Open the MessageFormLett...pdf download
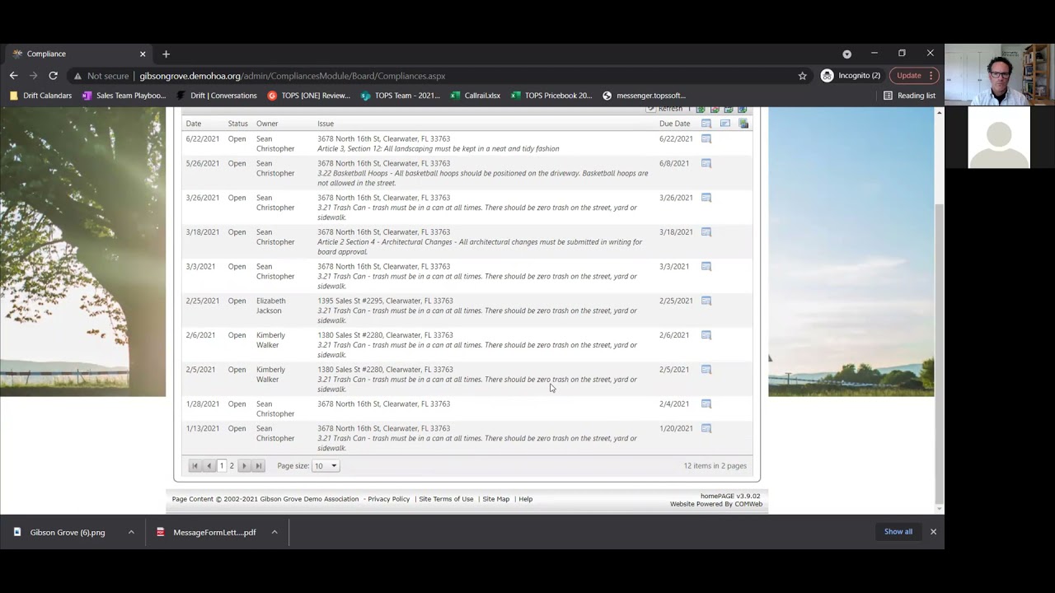This screenshot has width=1055, height=593. click(x=207, y=532)
